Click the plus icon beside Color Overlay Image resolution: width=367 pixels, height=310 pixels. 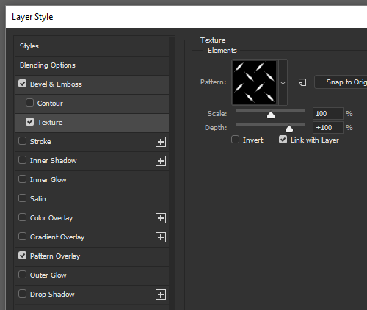pos(161,218)
